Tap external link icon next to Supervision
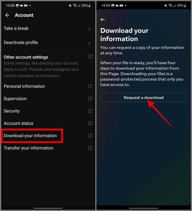 click(x=90, y=99)
